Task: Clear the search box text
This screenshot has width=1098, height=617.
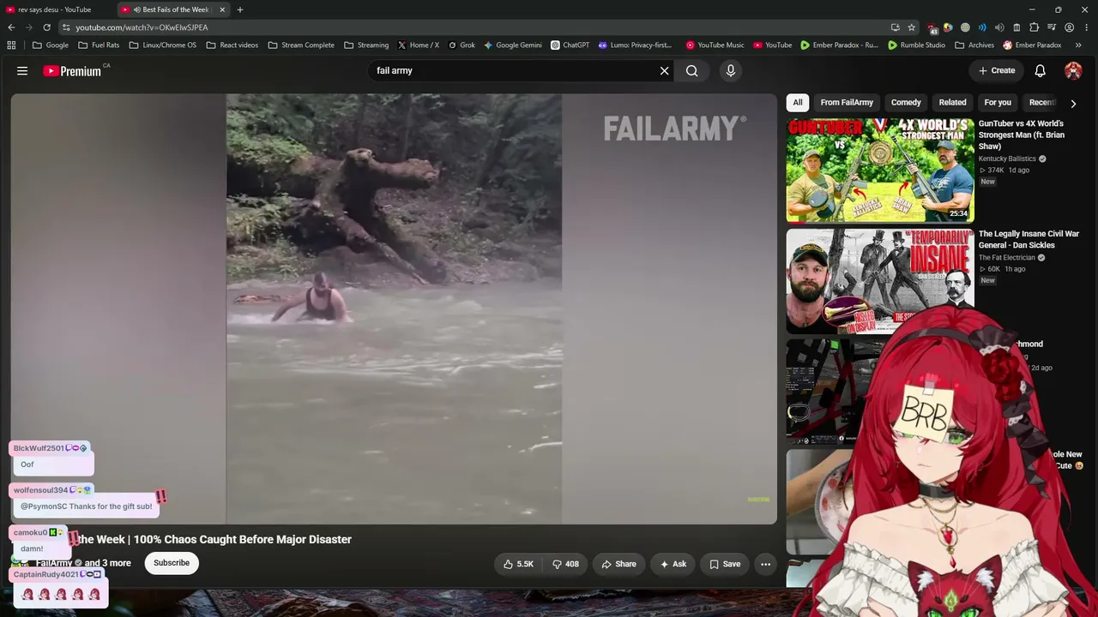Action: coord(664,71)
